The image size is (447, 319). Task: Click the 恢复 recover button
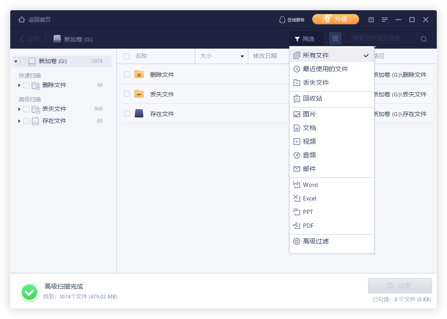399,285
